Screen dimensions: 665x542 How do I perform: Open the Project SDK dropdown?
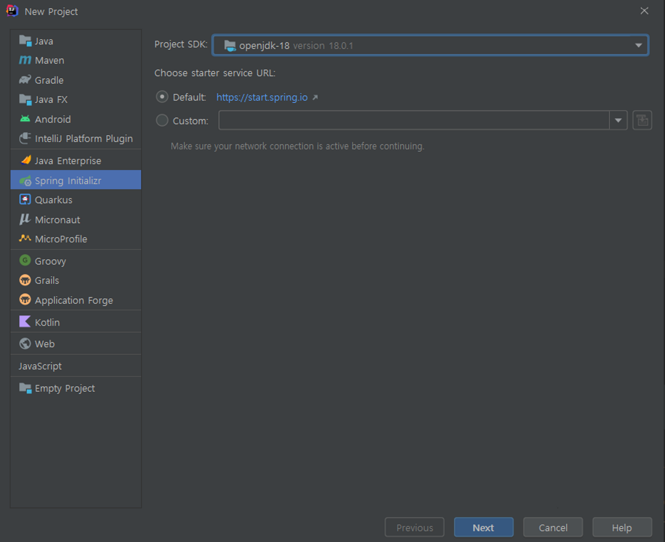coord(638,45)
